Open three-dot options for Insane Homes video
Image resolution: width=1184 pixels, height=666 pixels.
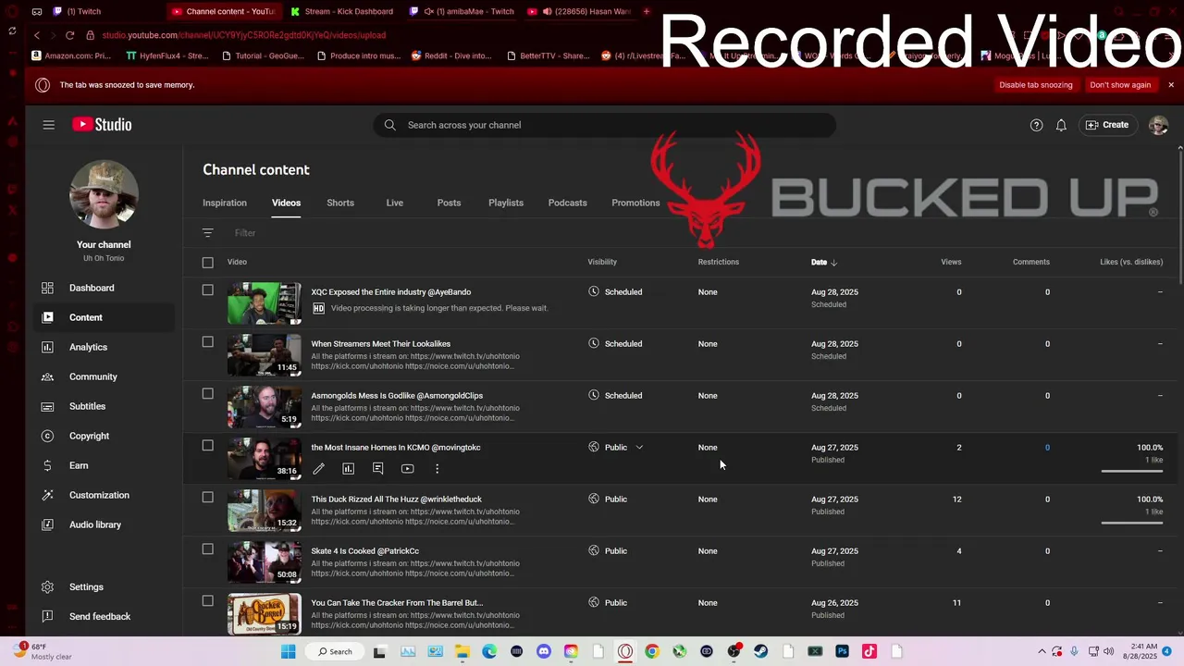[x=437, y=469]
